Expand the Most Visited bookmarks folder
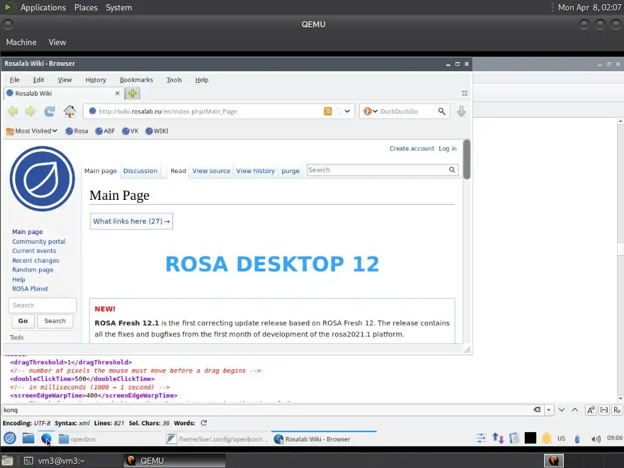The height and width of the screenshot is (468, 624). [32, 131]
